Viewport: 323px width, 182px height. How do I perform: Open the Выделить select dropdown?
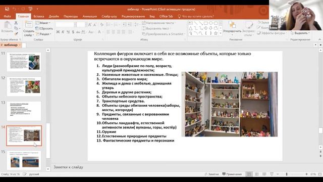point(300,33)
